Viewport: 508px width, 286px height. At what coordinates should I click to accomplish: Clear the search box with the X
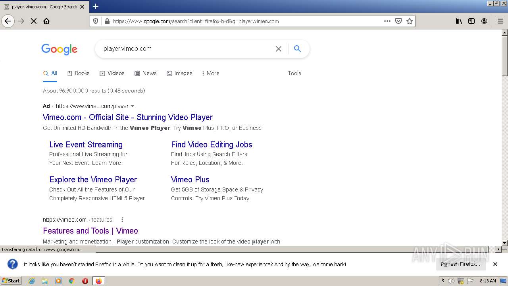pos(279,49)
